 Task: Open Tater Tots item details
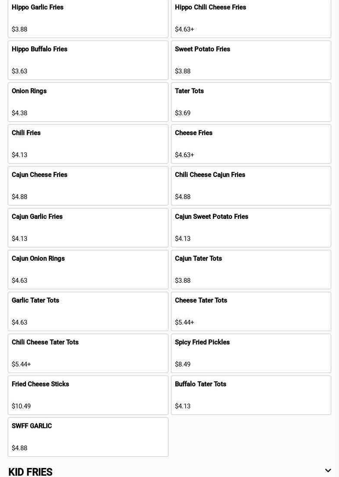pyautogui.click(x=251, y=102)
